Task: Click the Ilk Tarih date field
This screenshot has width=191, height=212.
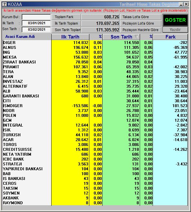Action: tap(36, 23)
